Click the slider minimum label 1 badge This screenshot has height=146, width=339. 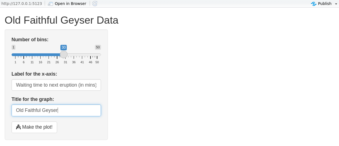click(14, 47)
